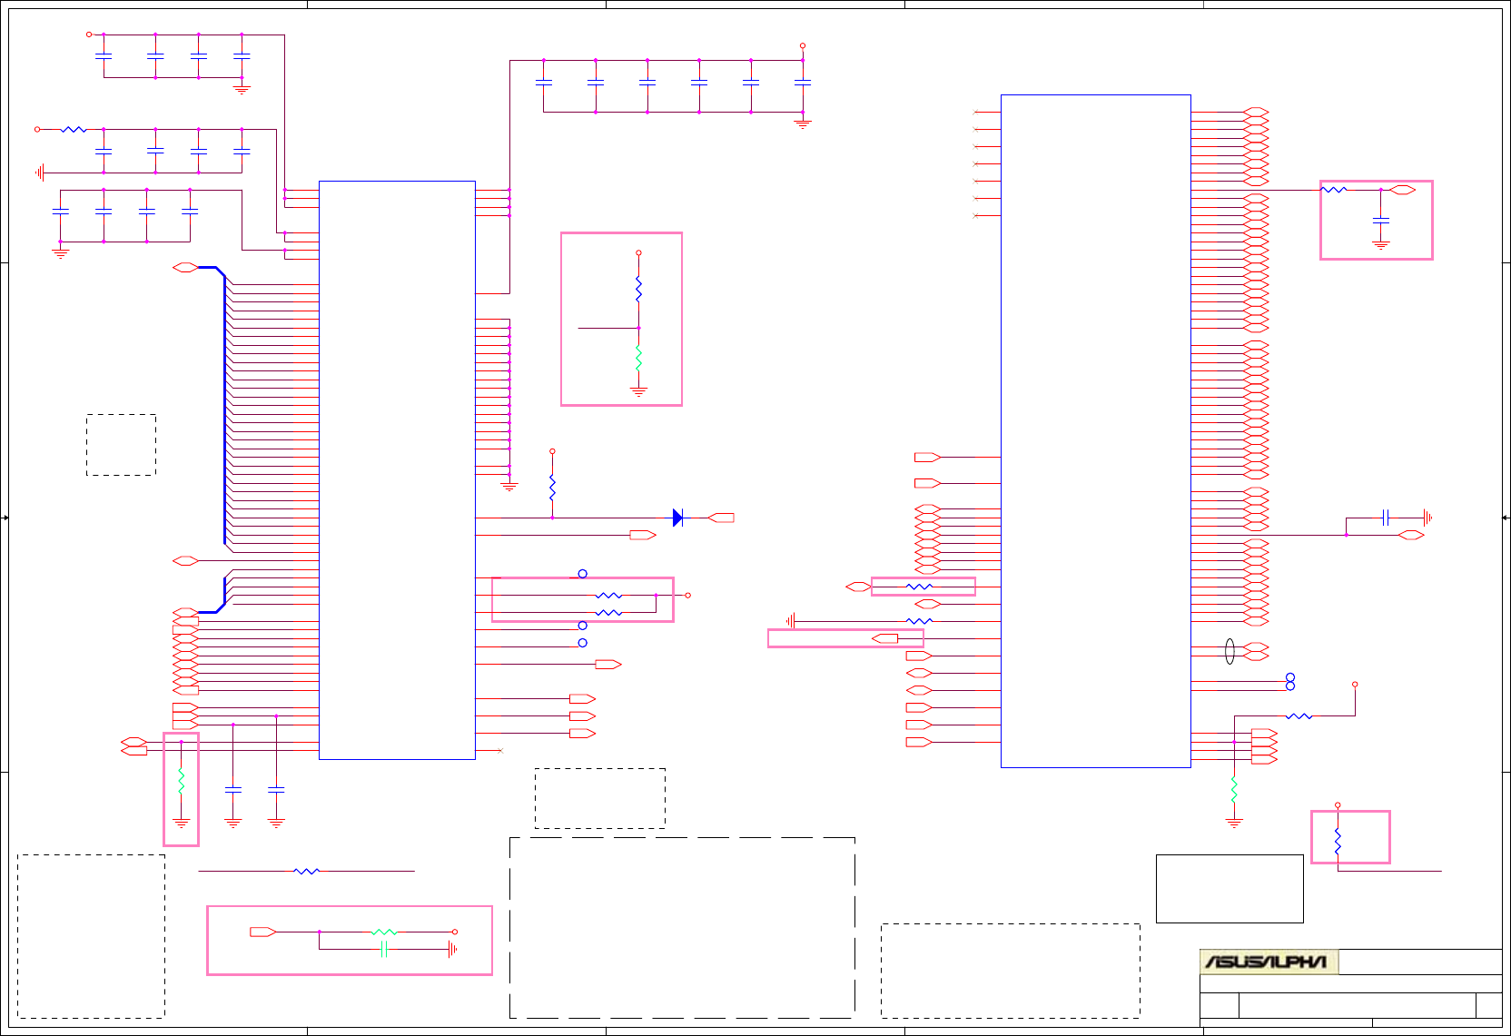Click the ASUS/ALPHA logo in title block
The height and width of the screenshot is (1036, 1511).
[1269, 962]
